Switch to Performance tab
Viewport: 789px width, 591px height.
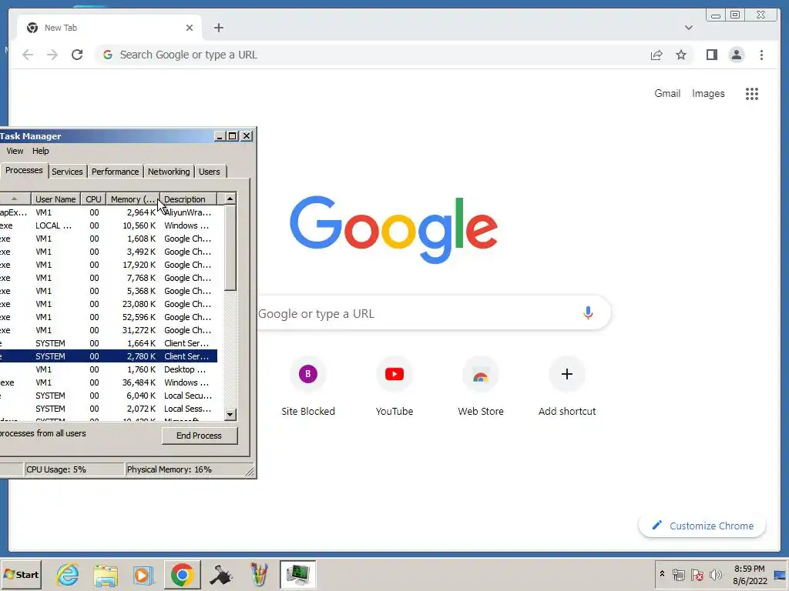click(115, 172)
